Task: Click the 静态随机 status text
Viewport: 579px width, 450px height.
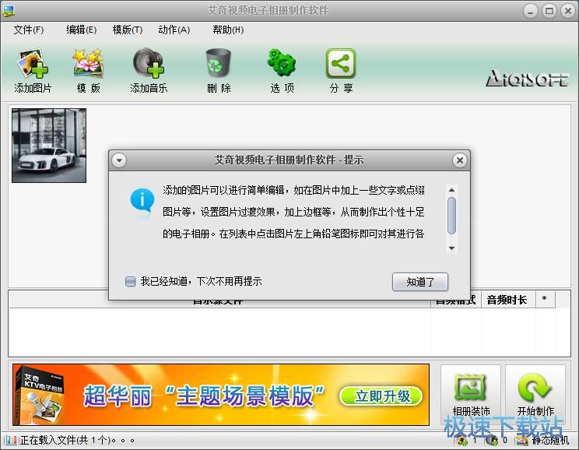Action: (x=550, y=440)
